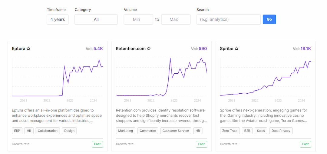Select the HR tag on Retention.com card
The height and width of the screenshot is (154, 327).
198,131
